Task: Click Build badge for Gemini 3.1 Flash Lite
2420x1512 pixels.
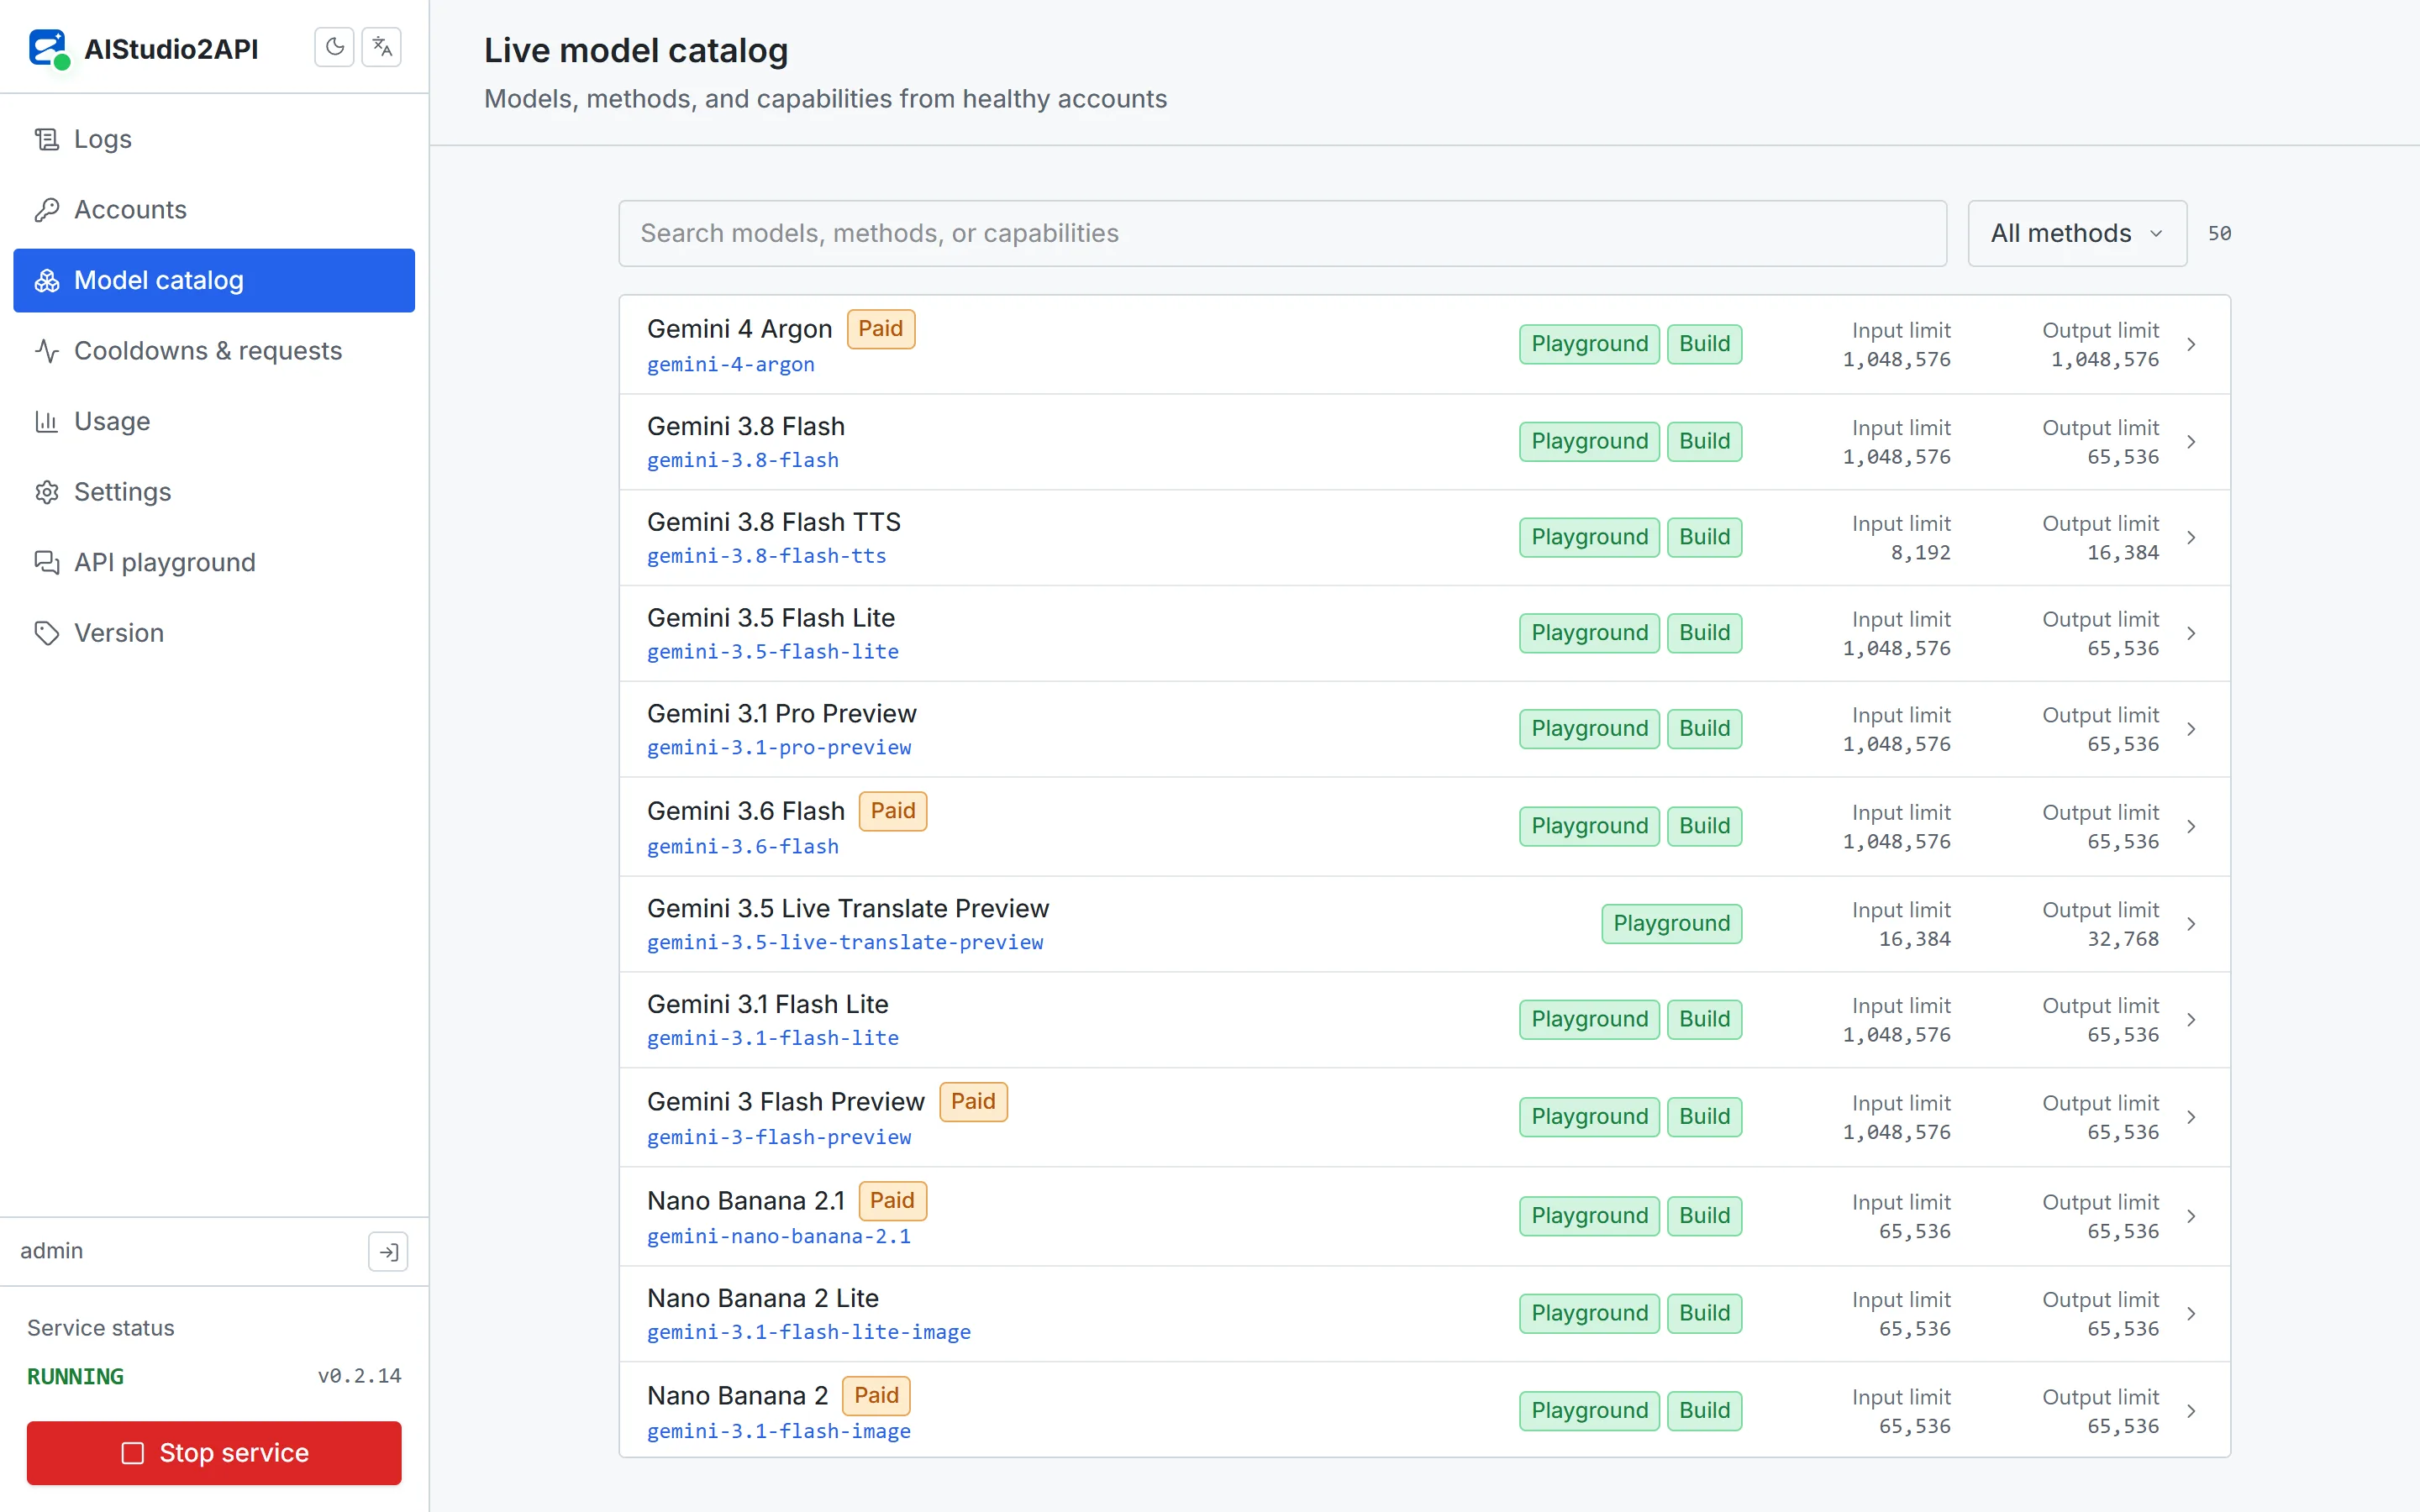Action: tap(1704, 1019)
